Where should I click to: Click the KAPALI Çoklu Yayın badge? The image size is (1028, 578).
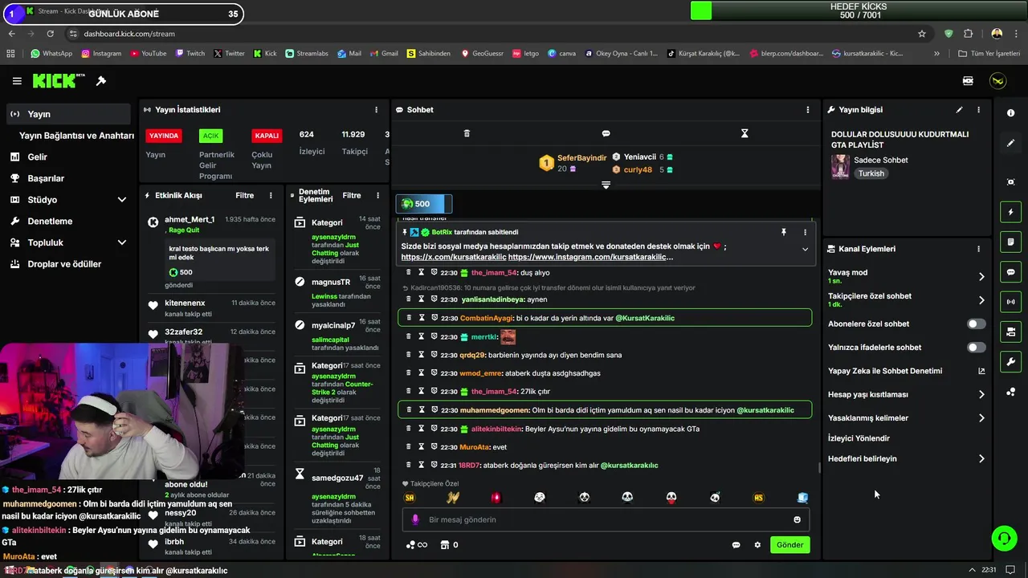point(267,136)
